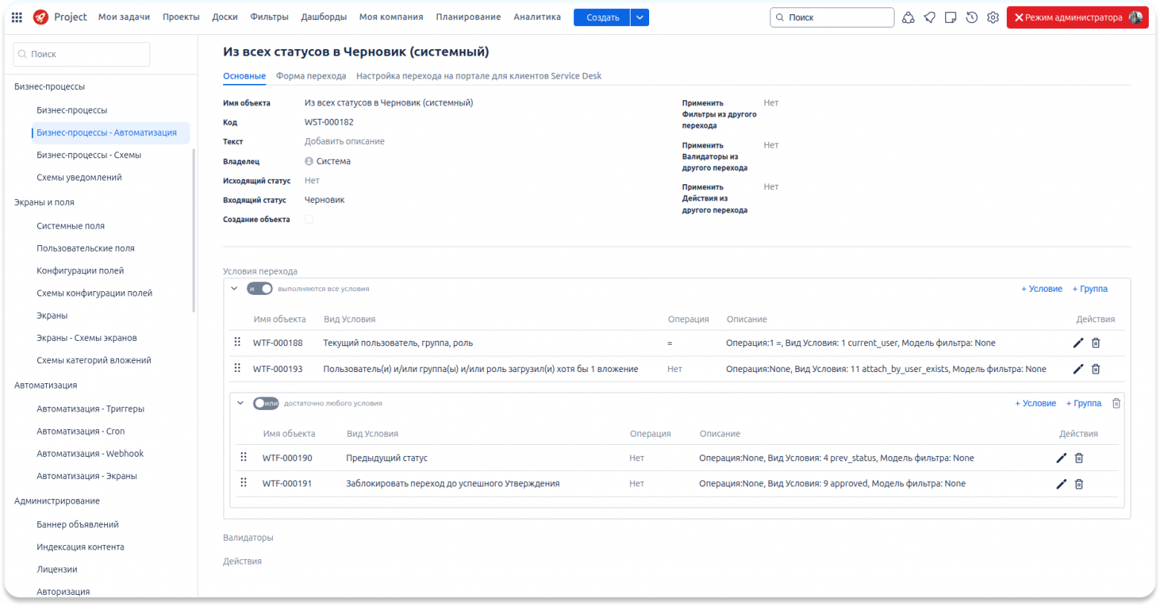
Task: Collapse Экраны и поля sidebar section
Action: click(x=45, y=202)
